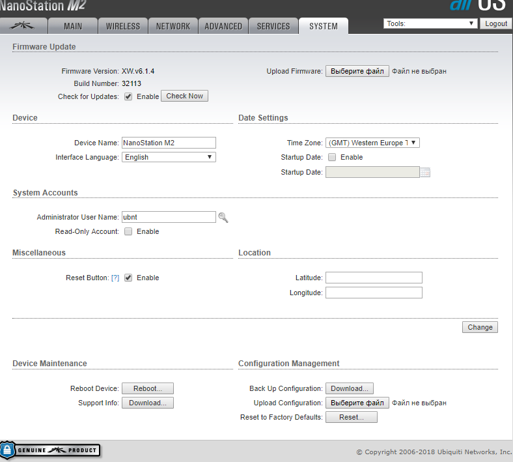
Task: Click Reset... to factory defaults
Action: [352, 417]
